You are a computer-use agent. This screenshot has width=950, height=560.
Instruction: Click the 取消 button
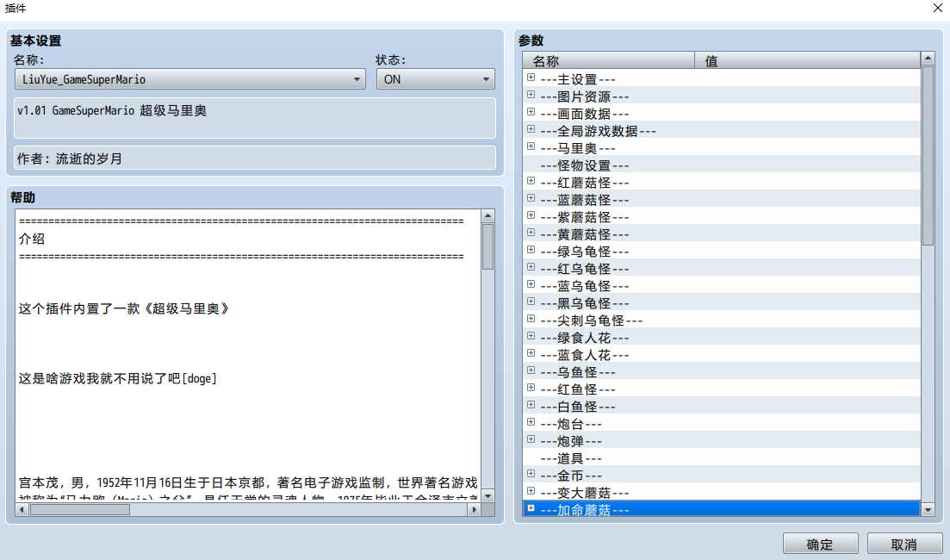tap(904, 544)
